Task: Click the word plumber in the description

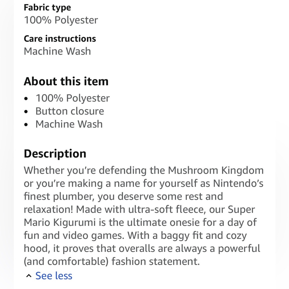Action: point(74,197)
